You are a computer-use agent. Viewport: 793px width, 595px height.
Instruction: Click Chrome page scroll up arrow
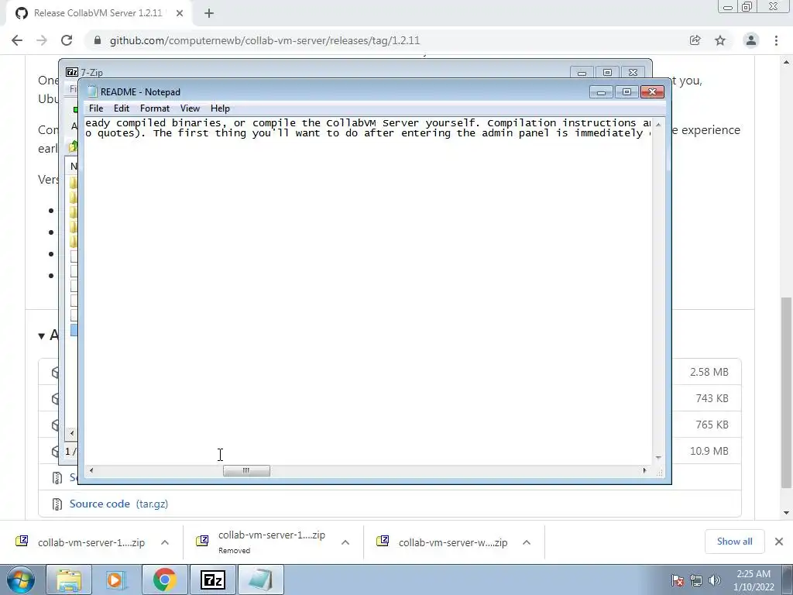tap(787, 62)
